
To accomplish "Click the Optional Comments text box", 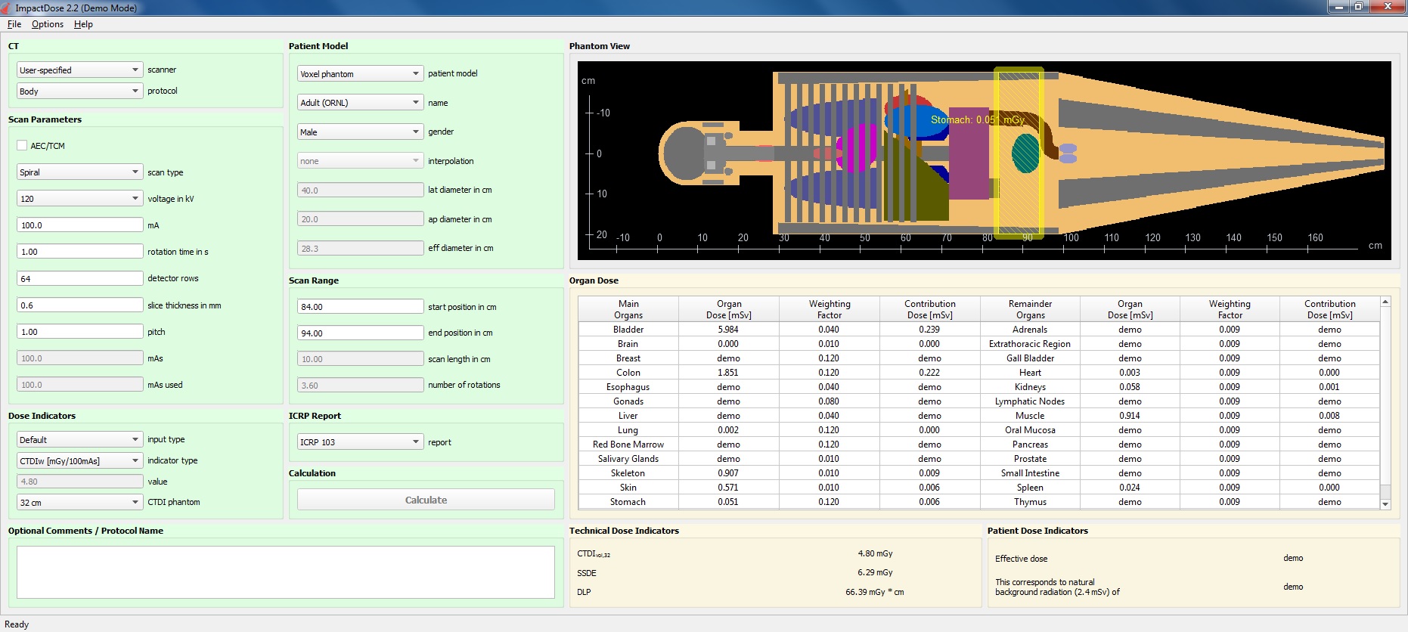I will click(x=286, y=572).
